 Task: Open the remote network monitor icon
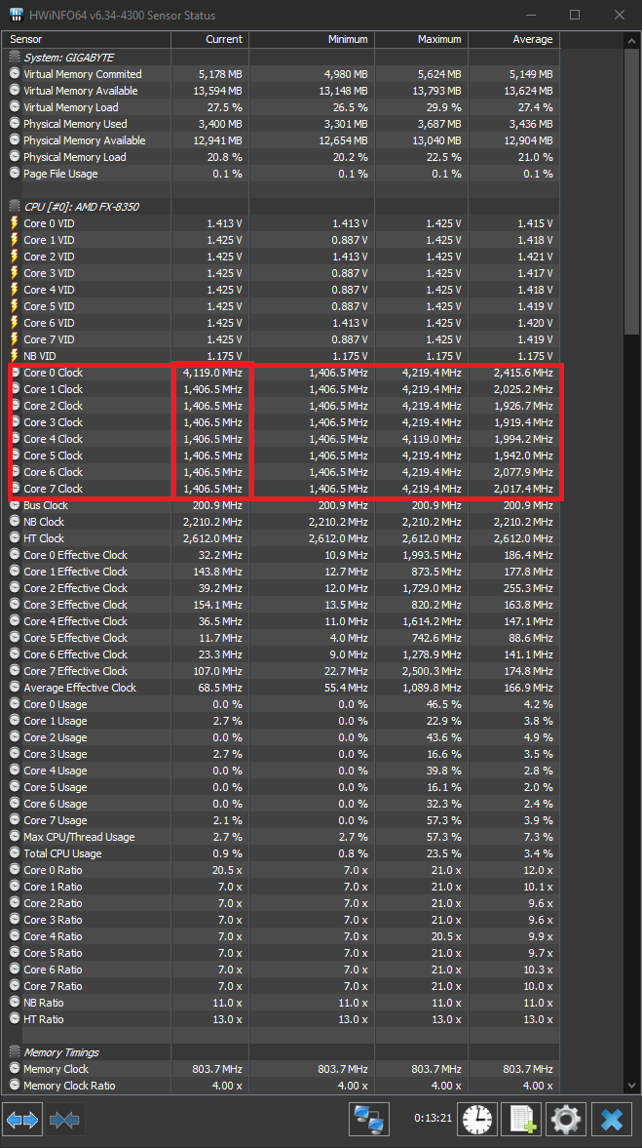coord(369,1120)
